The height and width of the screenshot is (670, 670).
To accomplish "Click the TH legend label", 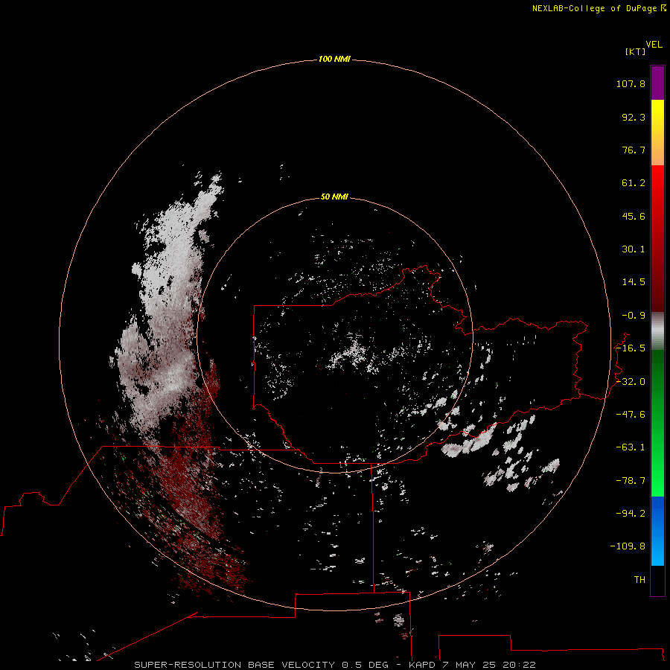I will pyautogui.click(x=639, y=580).
